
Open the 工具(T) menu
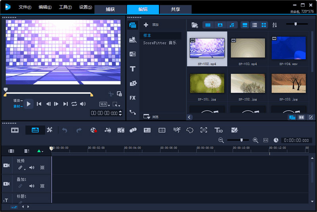(x=65, y=7)
